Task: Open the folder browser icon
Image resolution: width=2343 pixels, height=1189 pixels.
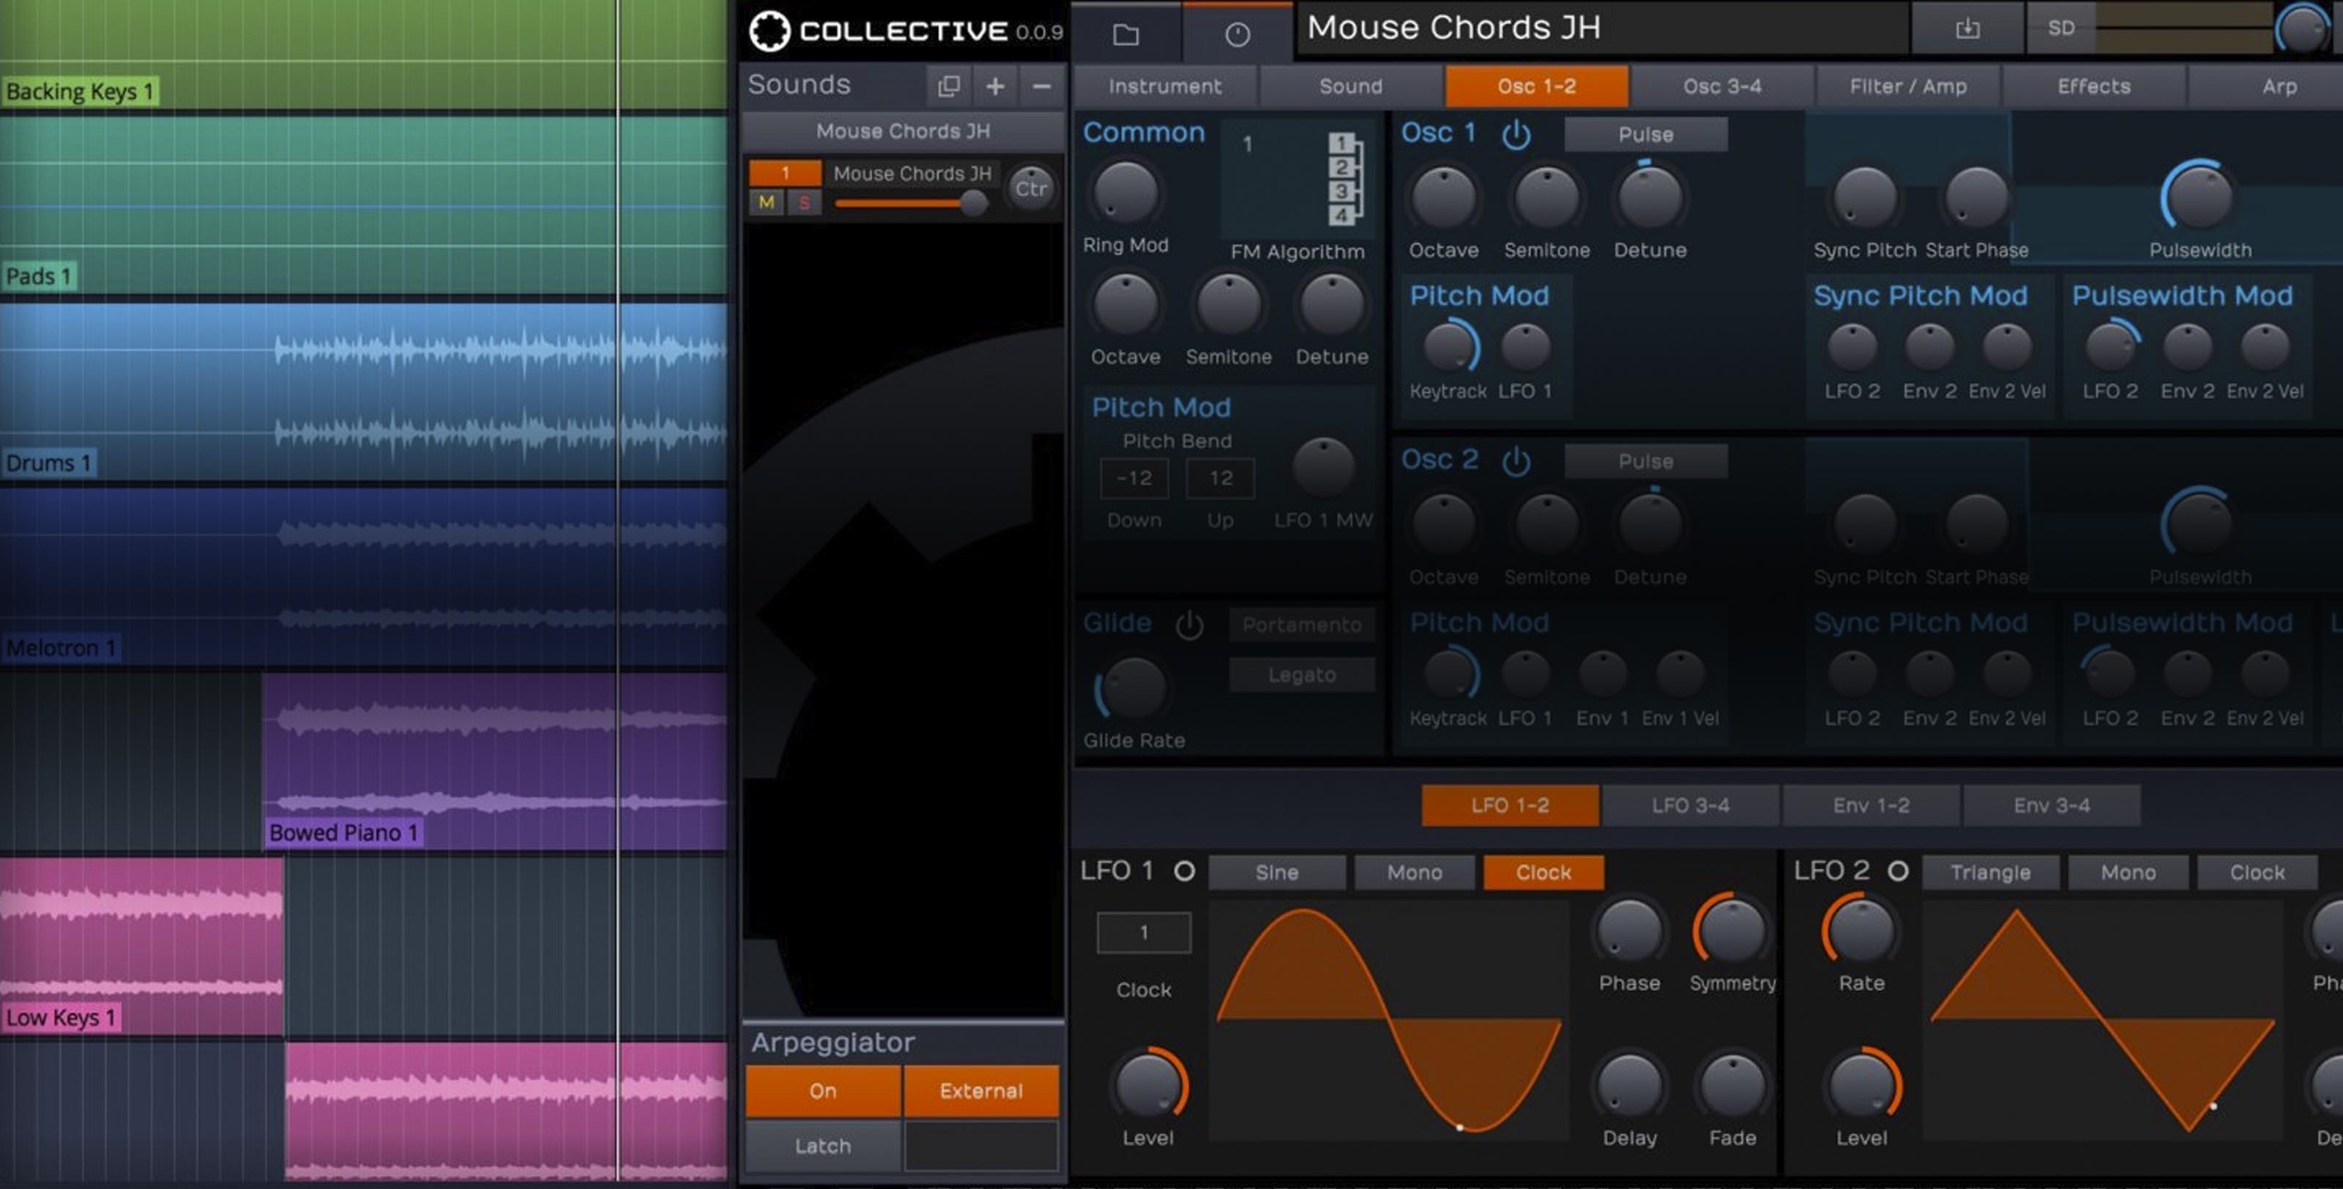Action: (1125, 34)
